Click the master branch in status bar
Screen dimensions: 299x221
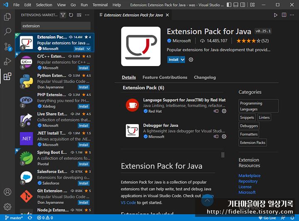(x=14, y=218)
